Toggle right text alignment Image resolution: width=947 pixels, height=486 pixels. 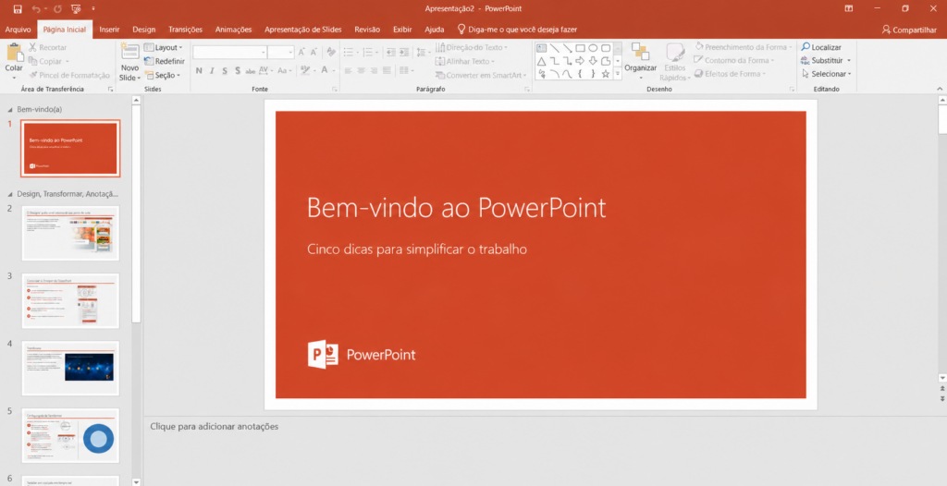click(374, 70)
